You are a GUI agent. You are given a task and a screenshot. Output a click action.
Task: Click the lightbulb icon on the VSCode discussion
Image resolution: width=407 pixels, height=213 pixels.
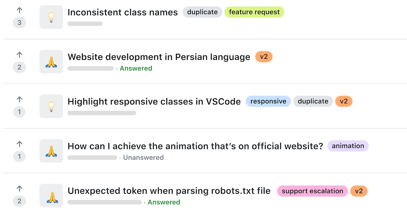pyautogui.click(x=51, y=106)
